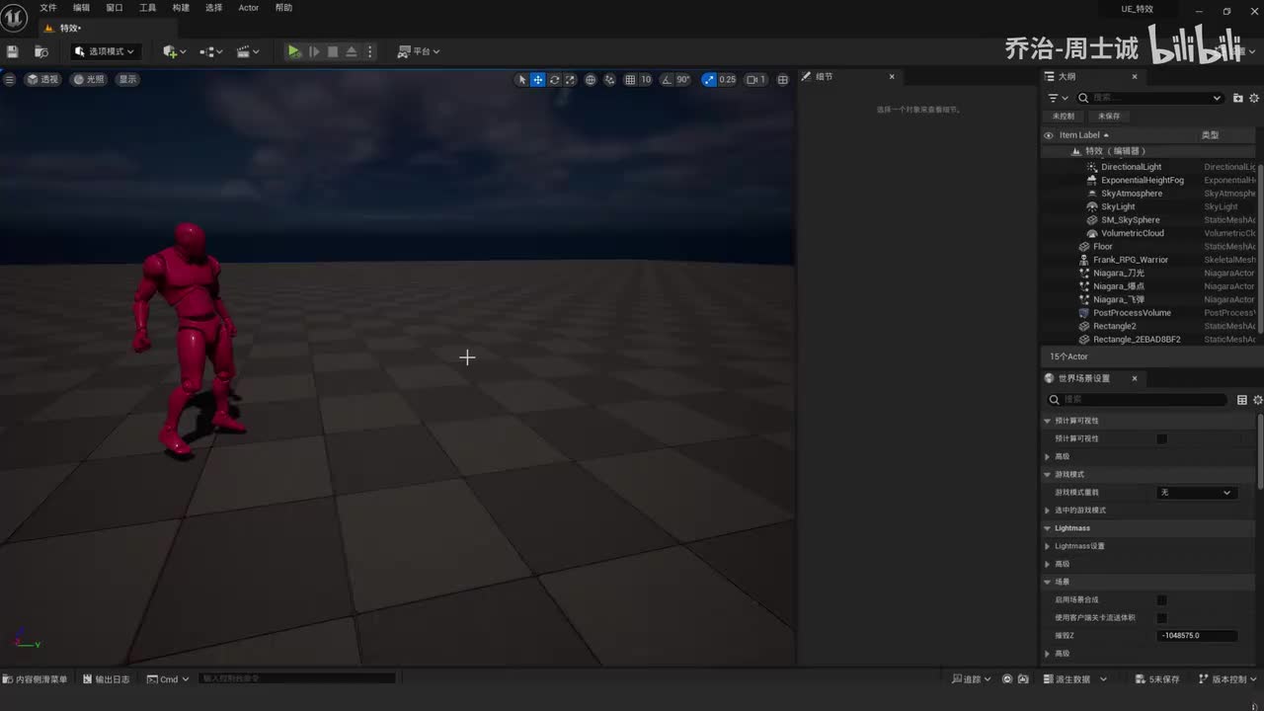The width and height of the screenshot is (1264, 711).
Task: Toggle scale snapping icon in viewport
Action: pos(709,80)
